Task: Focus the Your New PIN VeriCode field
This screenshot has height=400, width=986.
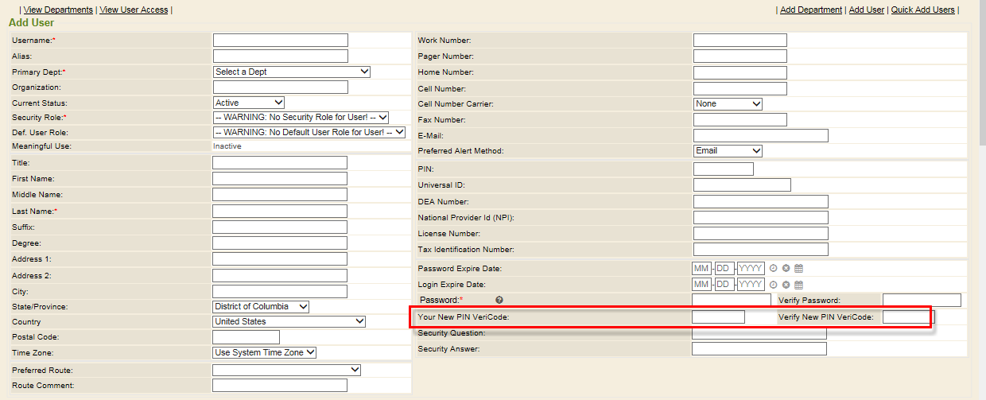Action: tap(718, 317)
